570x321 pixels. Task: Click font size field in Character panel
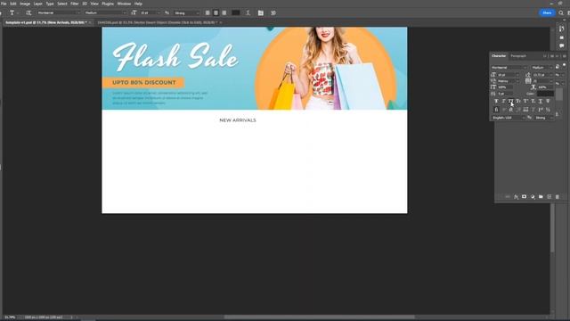[508, 75]
